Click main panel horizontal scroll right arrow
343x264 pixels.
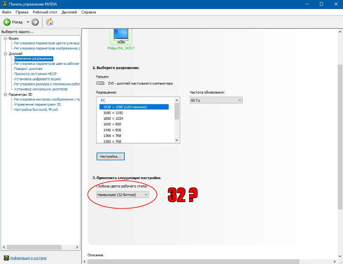click(x=334, y=261)
